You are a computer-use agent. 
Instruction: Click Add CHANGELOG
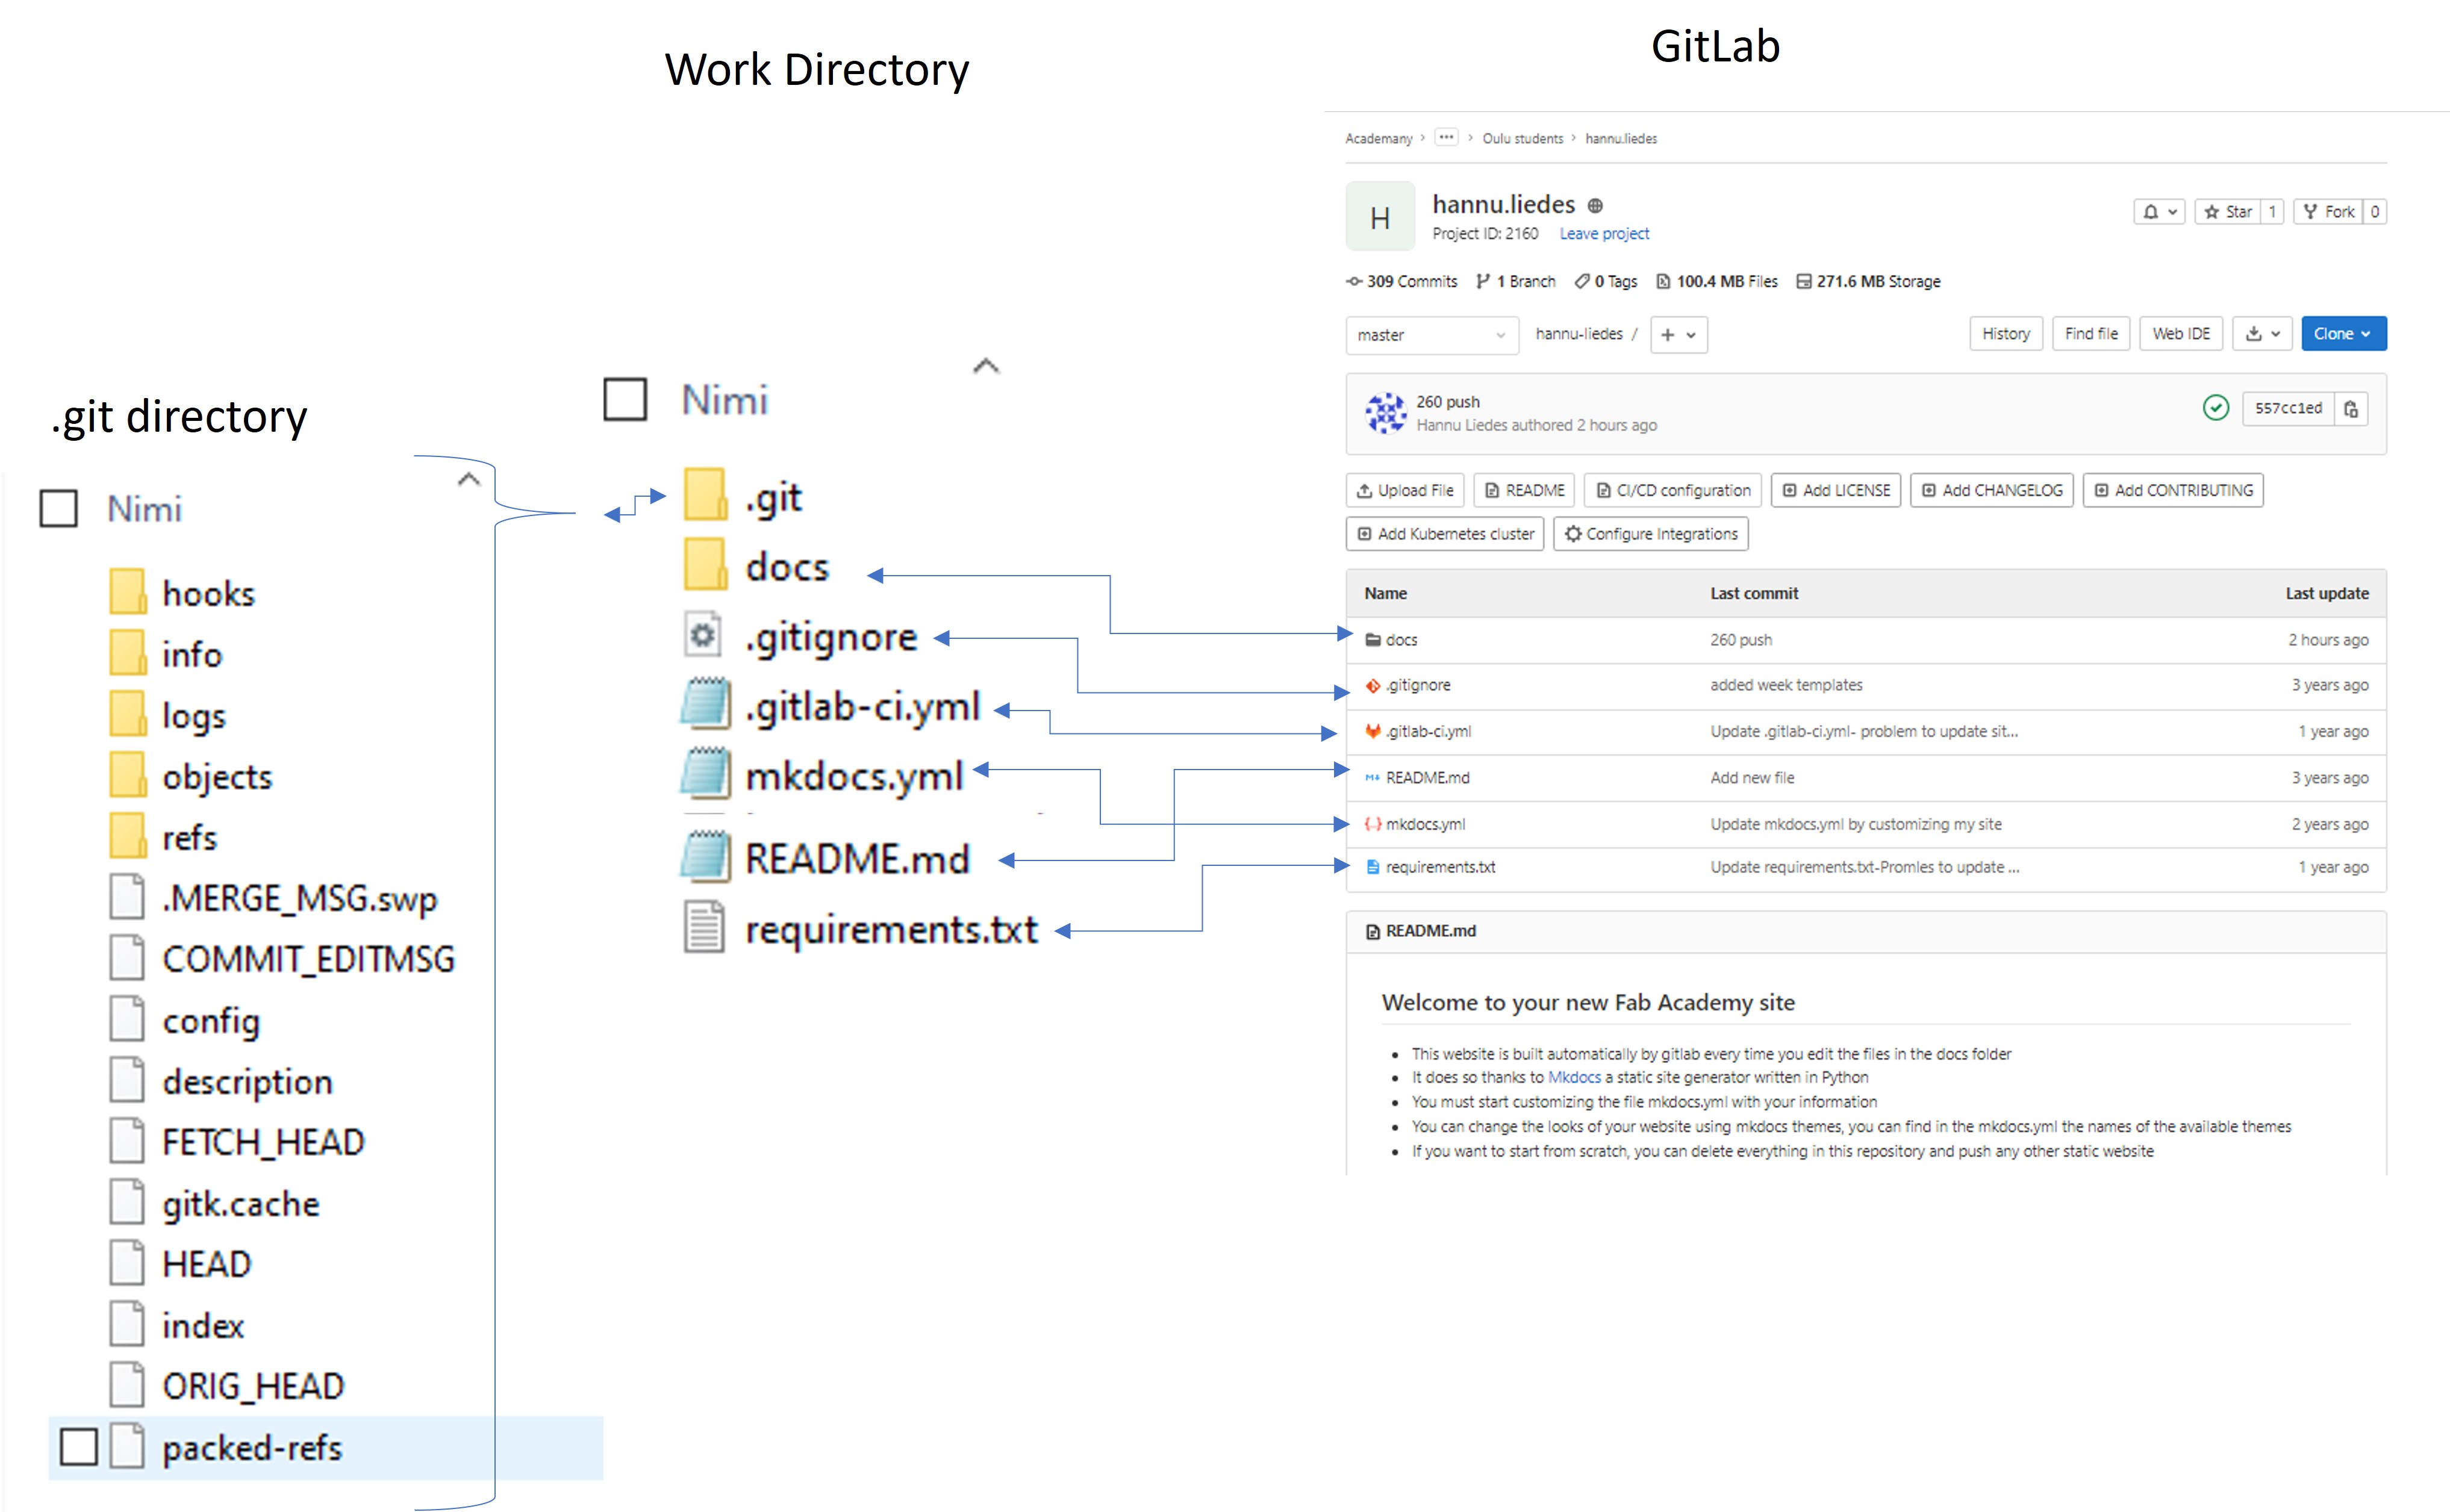click(x=1992, y=490)
